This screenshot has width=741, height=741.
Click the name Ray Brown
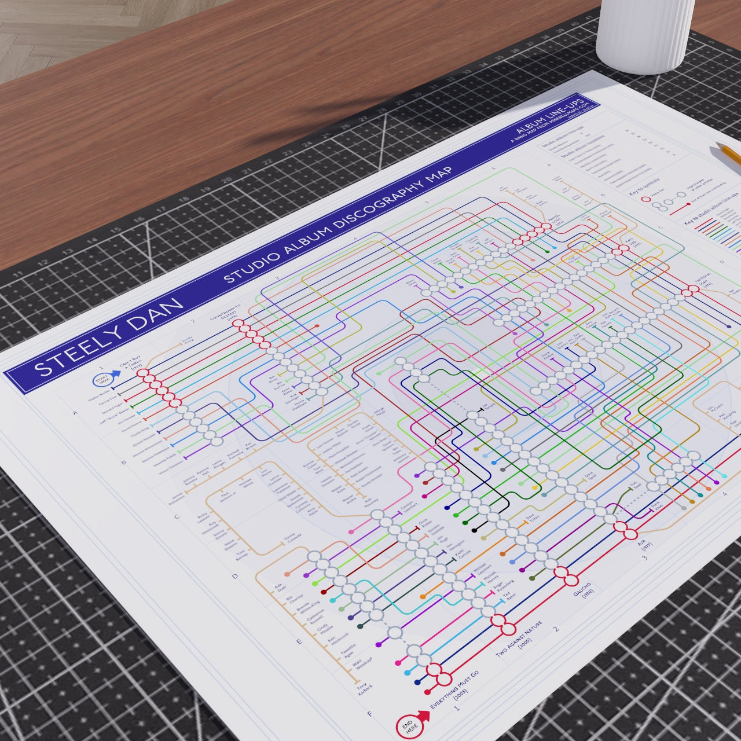tap(251, 447)
